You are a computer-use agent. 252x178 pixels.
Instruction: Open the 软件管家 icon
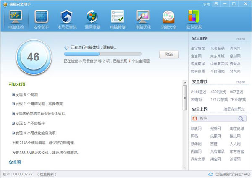click(194, 16)
